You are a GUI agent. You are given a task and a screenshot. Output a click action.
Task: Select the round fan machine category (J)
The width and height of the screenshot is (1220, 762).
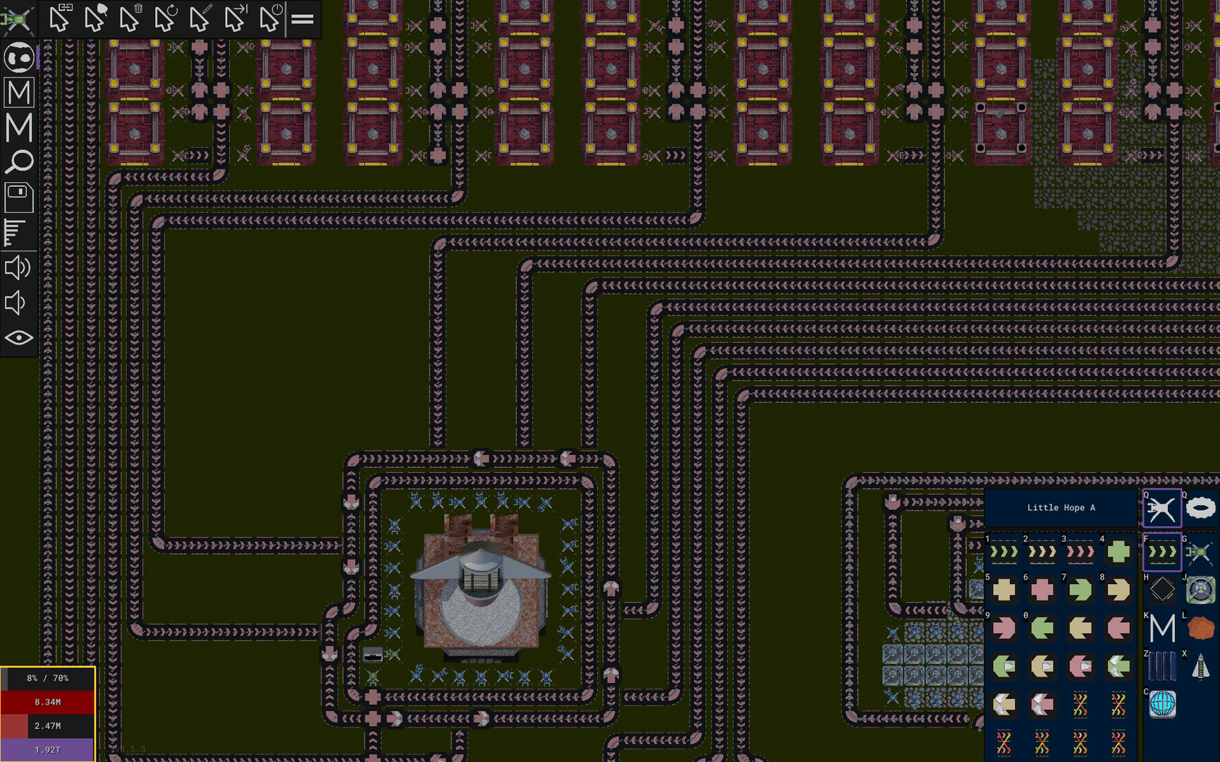click(1200, 590)
